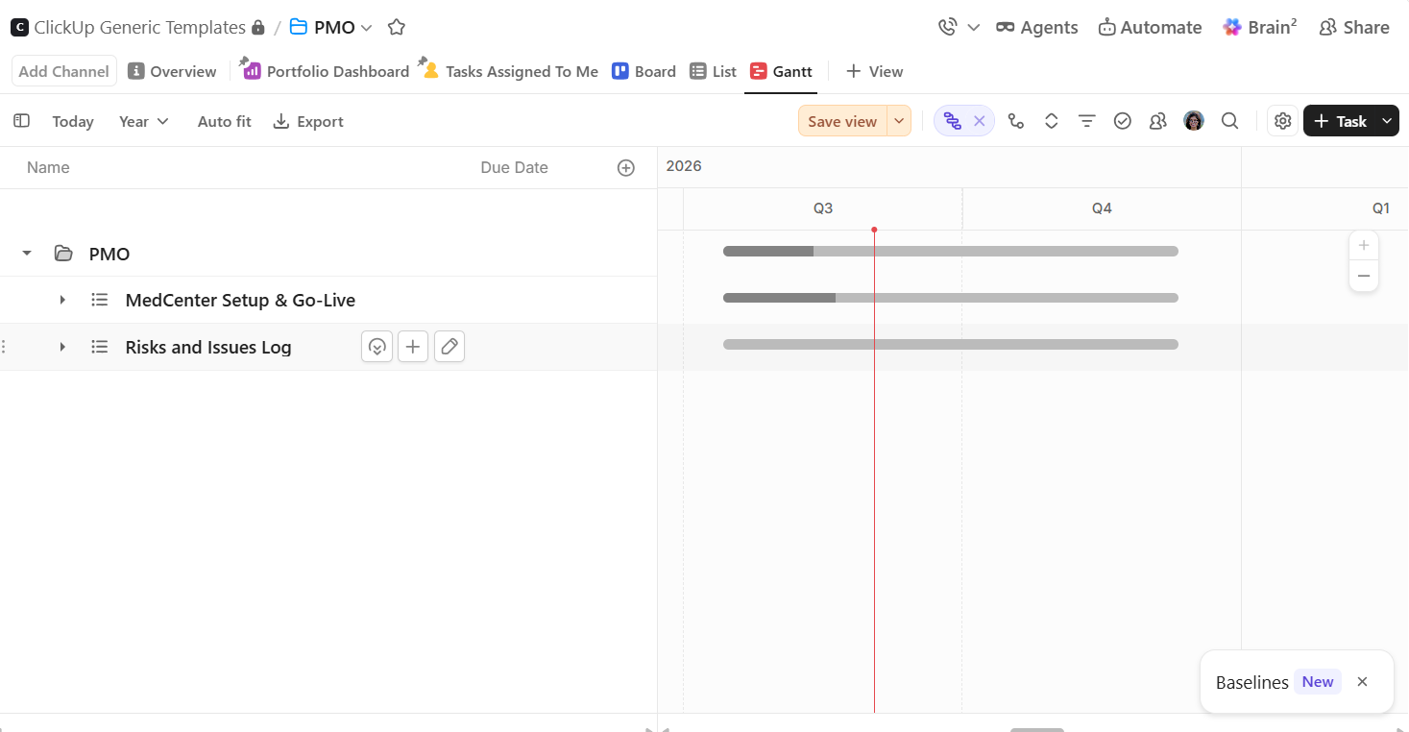Open the Filter icon

click(1087, 121)
